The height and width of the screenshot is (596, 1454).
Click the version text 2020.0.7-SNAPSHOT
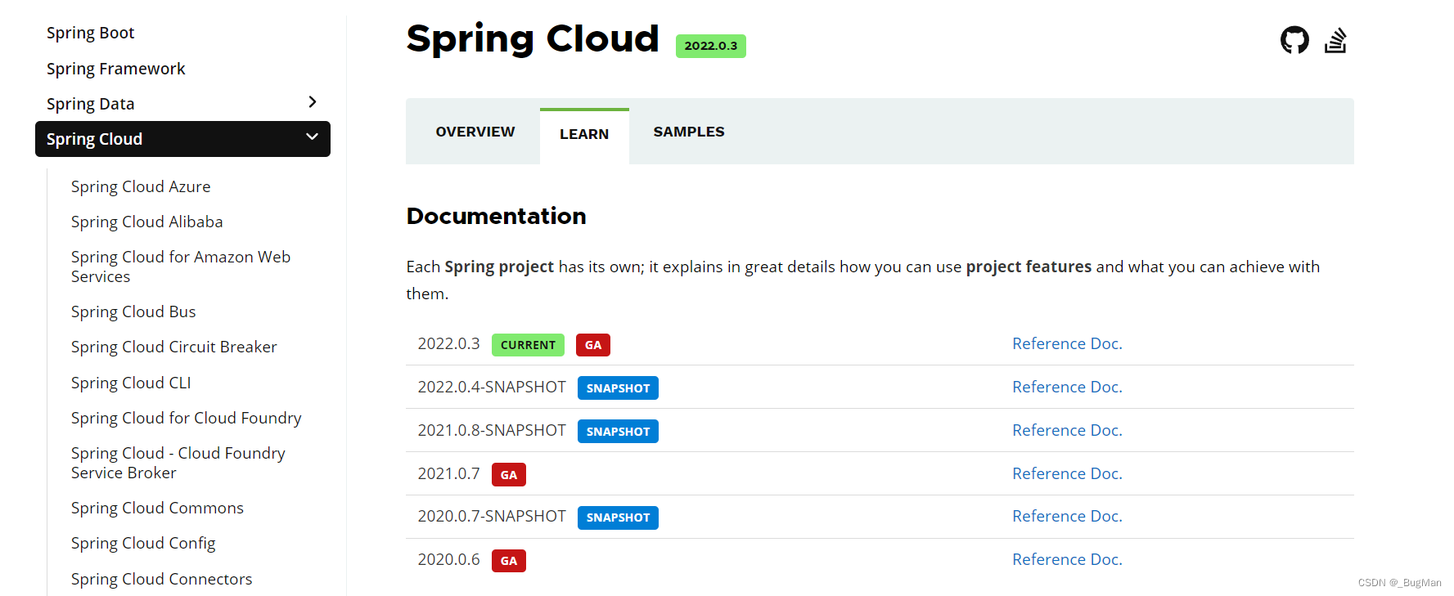492,517
